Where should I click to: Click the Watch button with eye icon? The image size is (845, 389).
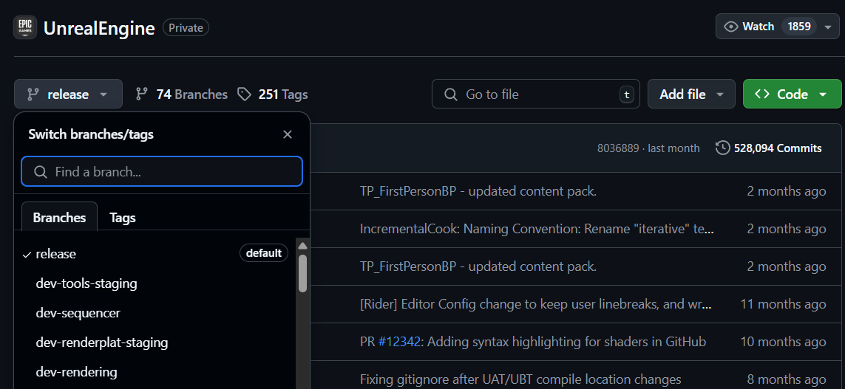pyautogui.click(x=749, y=27)
